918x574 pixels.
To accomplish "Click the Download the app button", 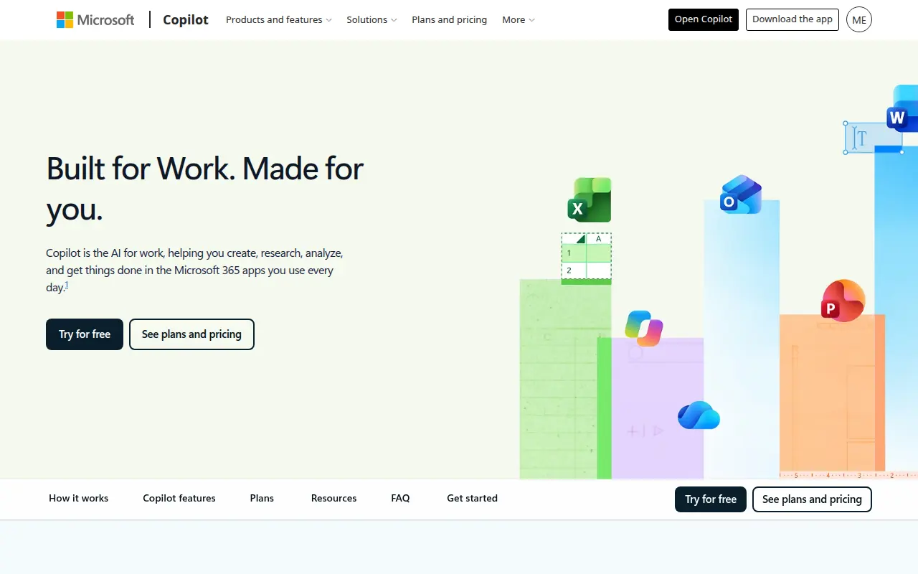I will point(792,19).
